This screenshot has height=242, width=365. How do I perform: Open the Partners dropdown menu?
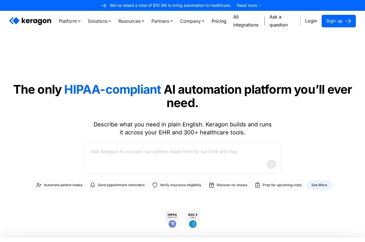162,21
